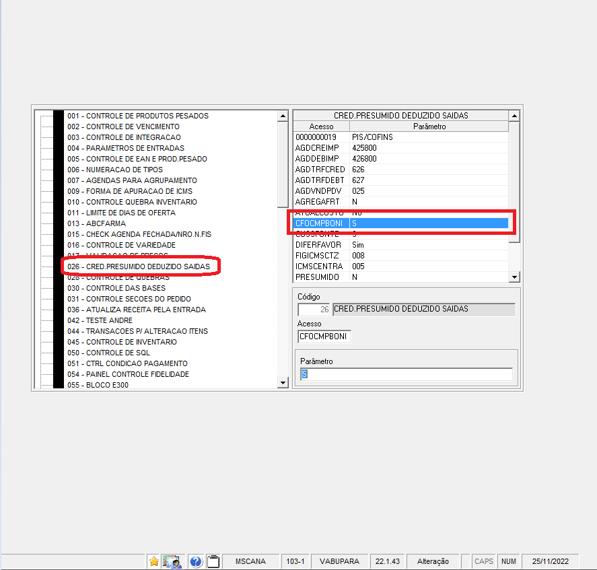This screenshot has width=597, height=570.
Task: Click 103-1 in the status bar
Action: click(295, 561)
